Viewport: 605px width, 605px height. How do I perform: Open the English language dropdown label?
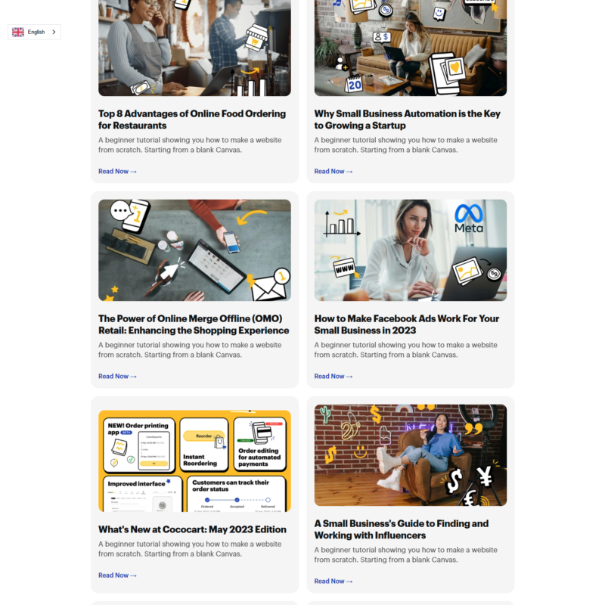[x=36, y=32]
